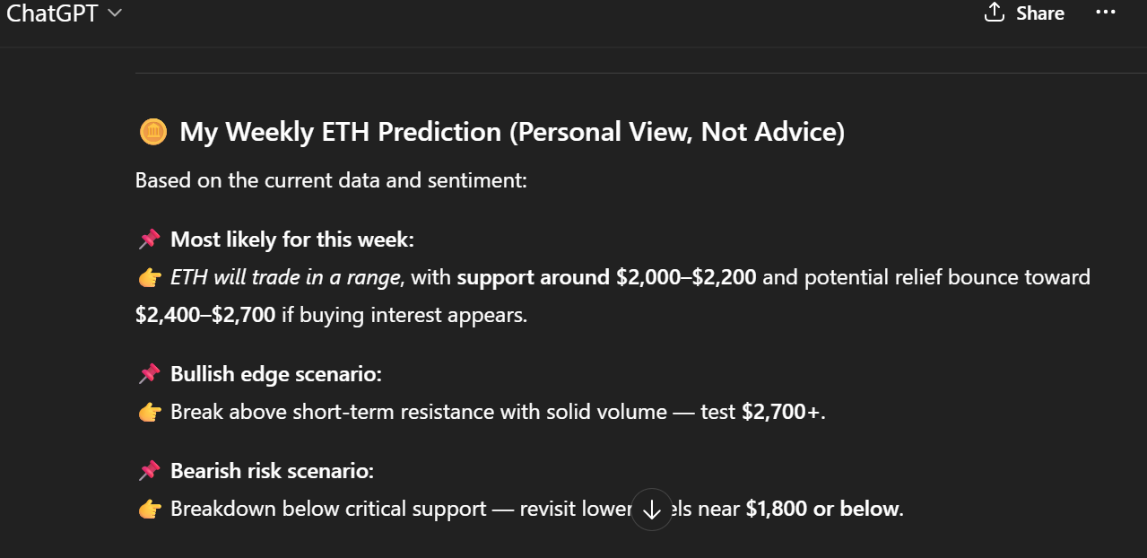Click the pointing hand before Break above
The height and width of the screenshot is (558, 1147).
pyautogui.click(x=150, y=413)
